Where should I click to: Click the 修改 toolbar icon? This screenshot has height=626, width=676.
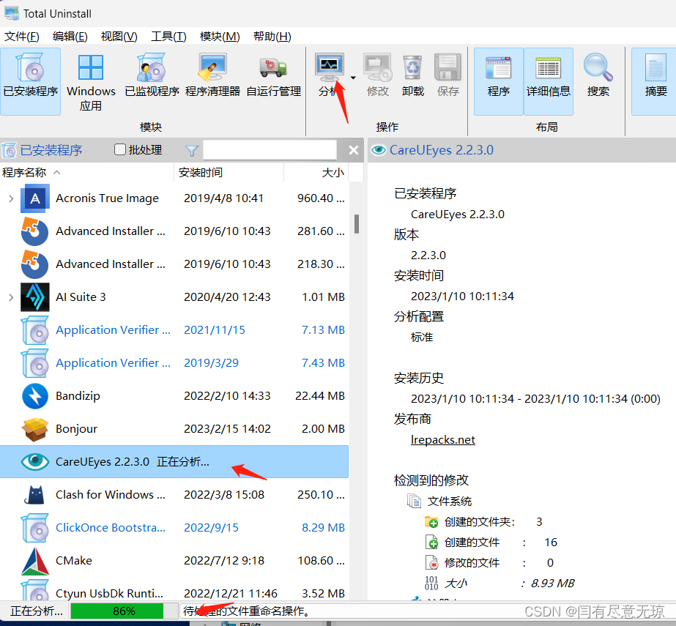(x=378, y=67)
